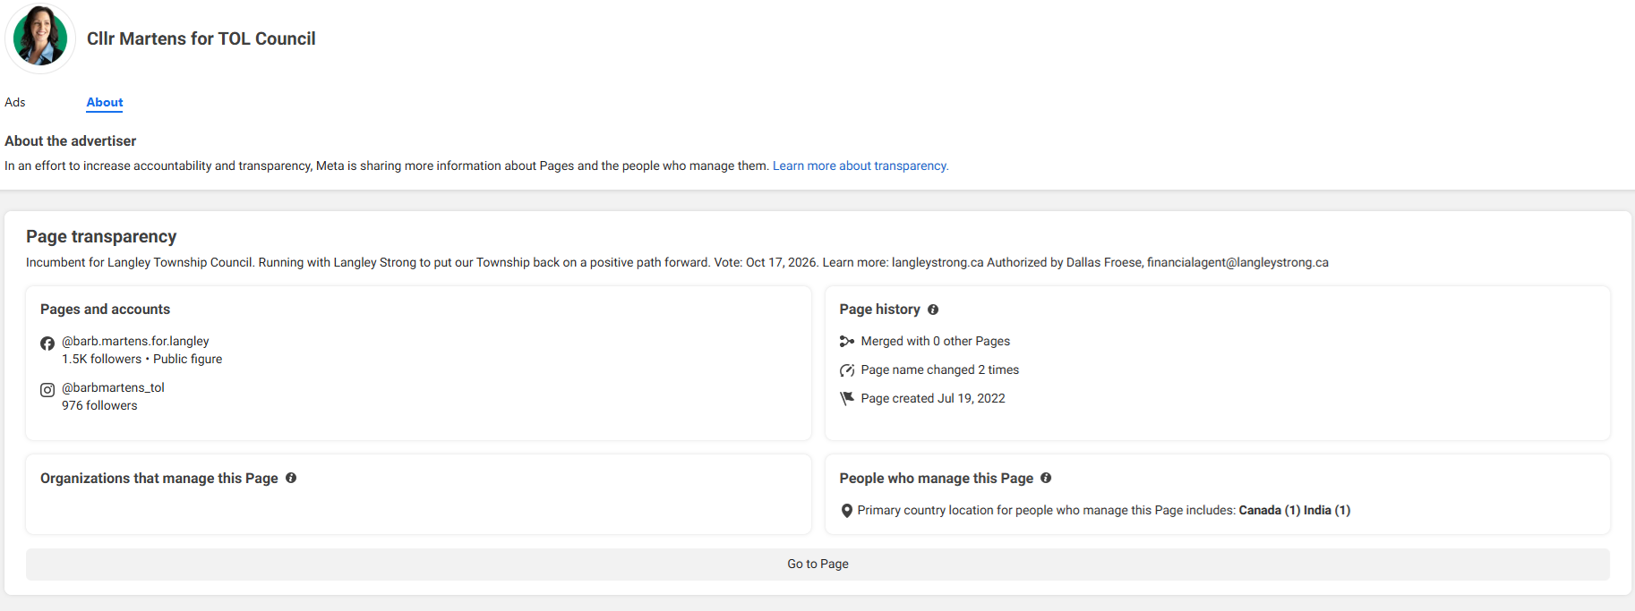
Task: Open the @barb.martens.for.langley Facebook handle
Action: tap(135, 341)
